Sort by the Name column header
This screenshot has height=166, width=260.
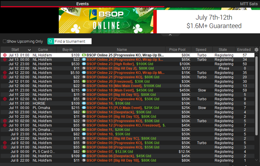(x=122, y=50)
